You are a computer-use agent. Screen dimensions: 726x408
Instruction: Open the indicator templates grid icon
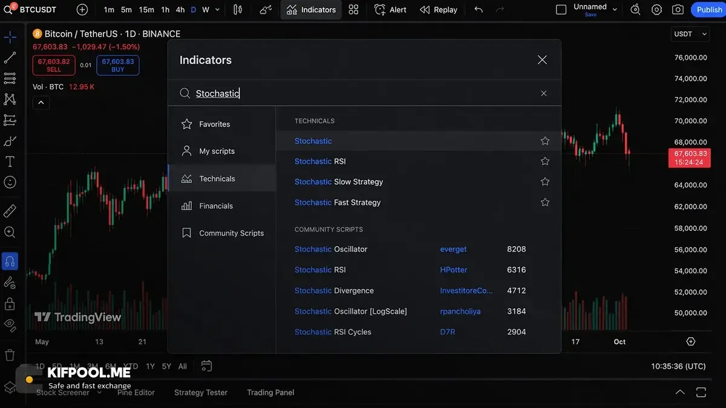click(353, 10)
